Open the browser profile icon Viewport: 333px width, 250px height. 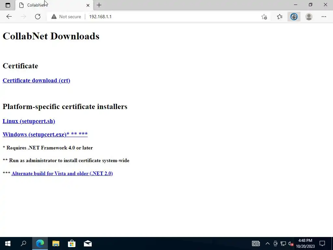click(x=309, y=17)
